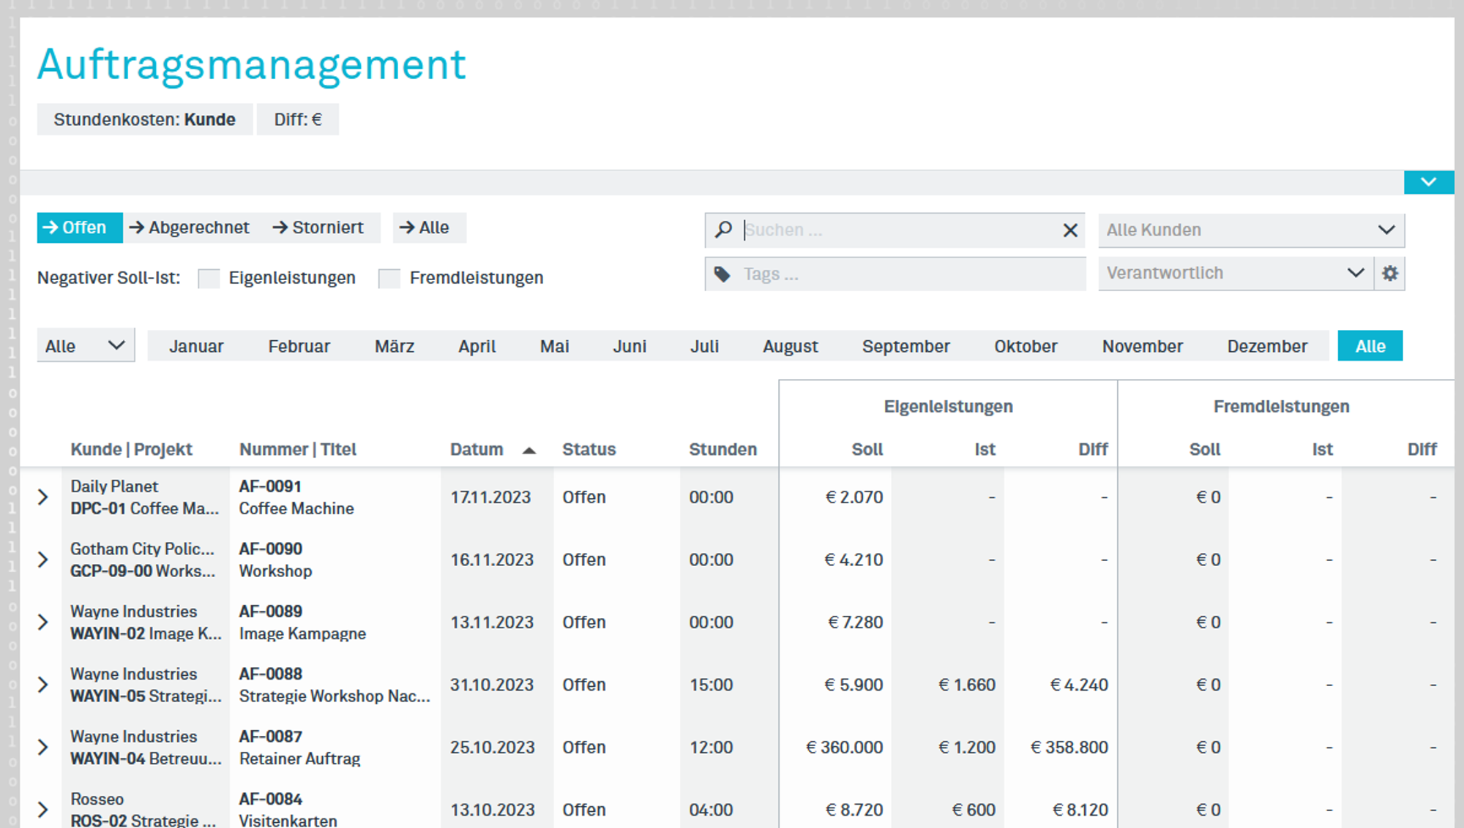This screenshot has height=828, width=1464.
Task: Expand the AF-0089 Image Kampagne row
Action: click(43, 622)
